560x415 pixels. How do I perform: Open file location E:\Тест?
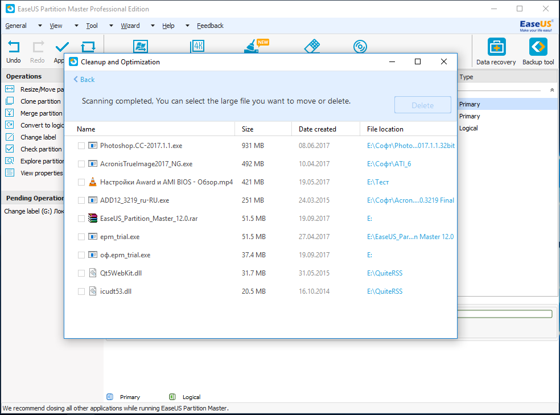[x=378, y=182]
